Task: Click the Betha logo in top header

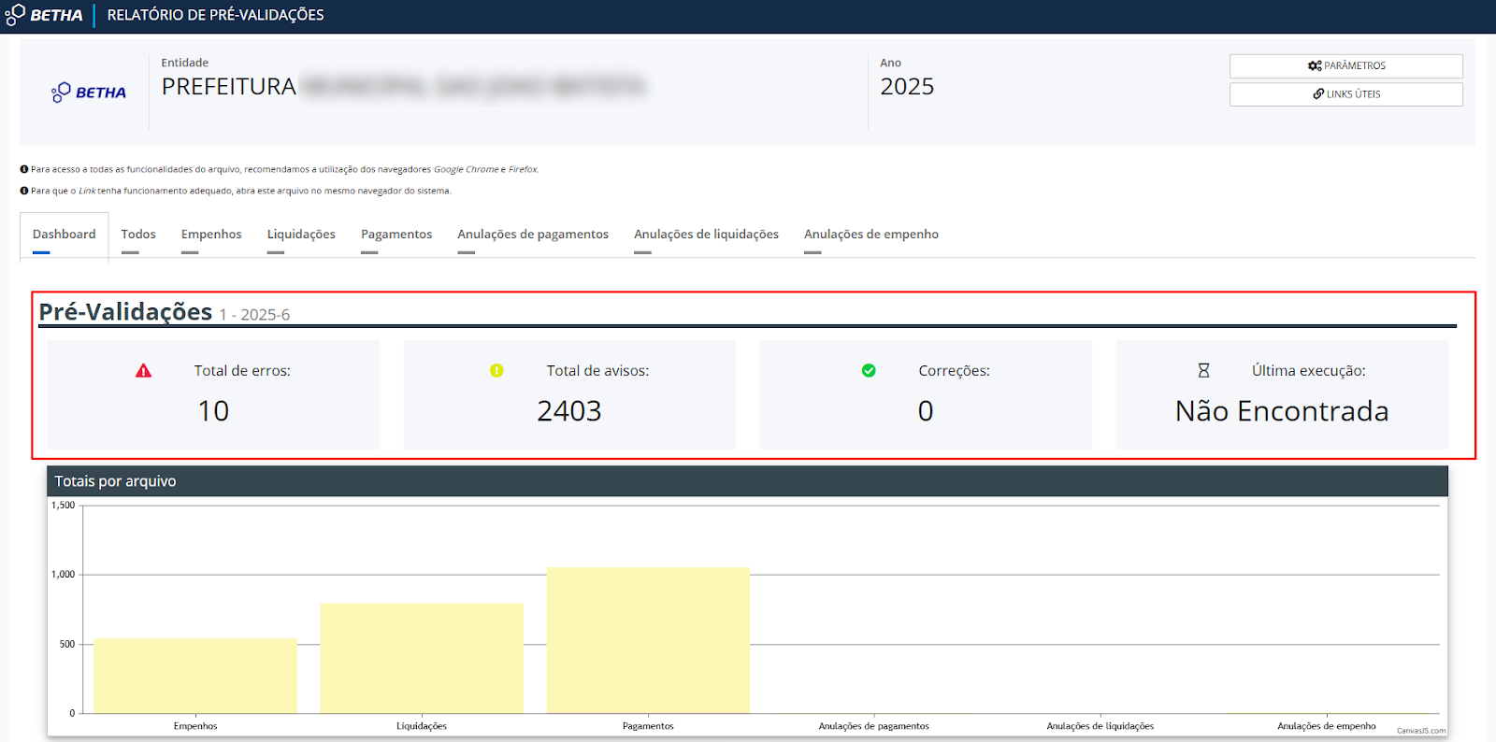Action: point(44,15)
